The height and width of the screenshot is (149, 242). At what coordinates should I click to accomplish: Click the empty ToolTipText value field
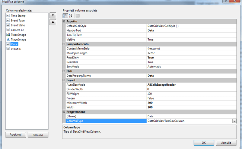tap(191, 35)
